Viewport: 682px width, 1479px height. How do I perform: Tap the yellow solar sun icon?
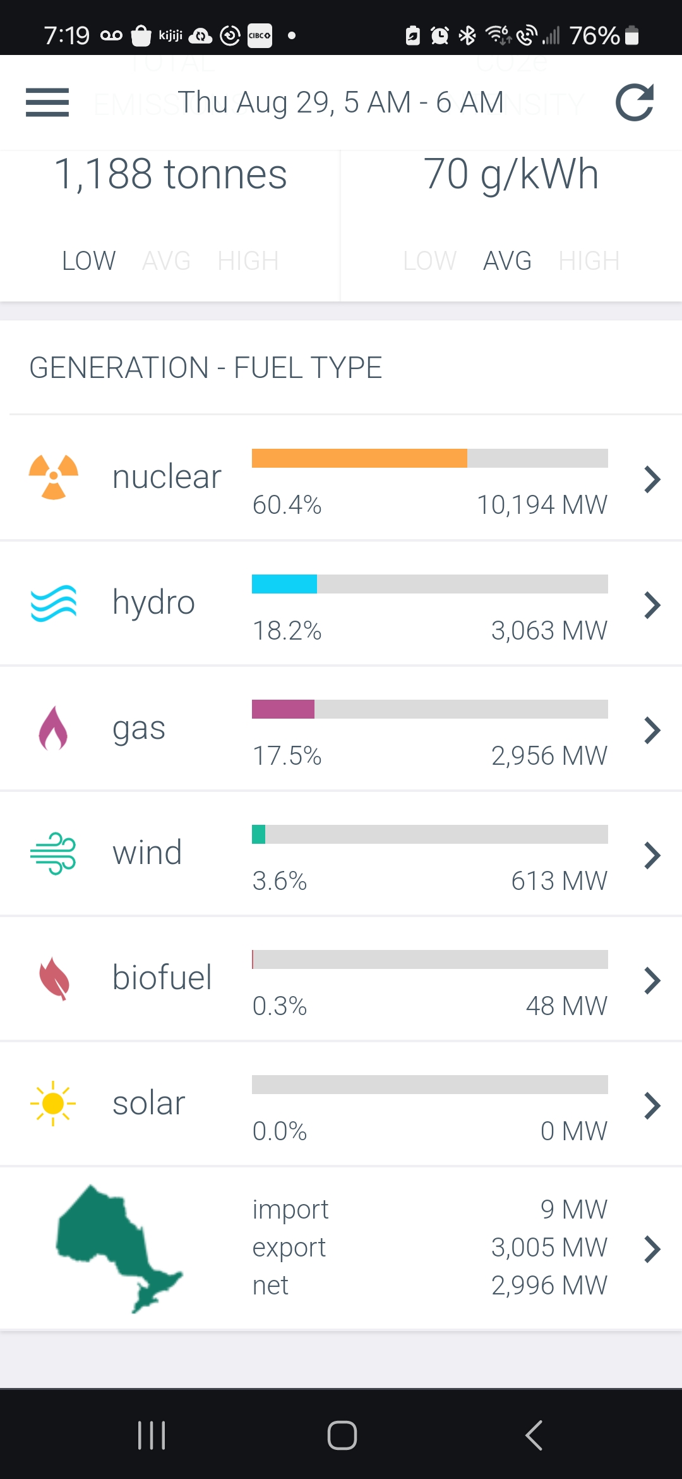54,1104
